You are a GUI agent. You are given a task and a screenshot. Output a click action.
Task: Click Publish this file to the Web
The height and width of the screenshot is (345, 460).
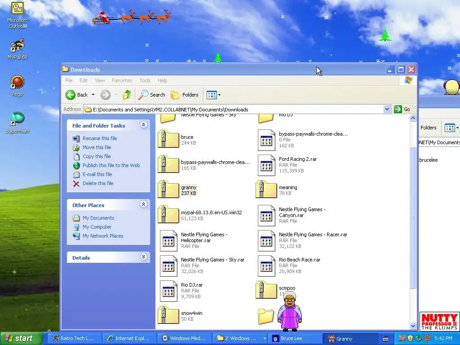(111, 165)
